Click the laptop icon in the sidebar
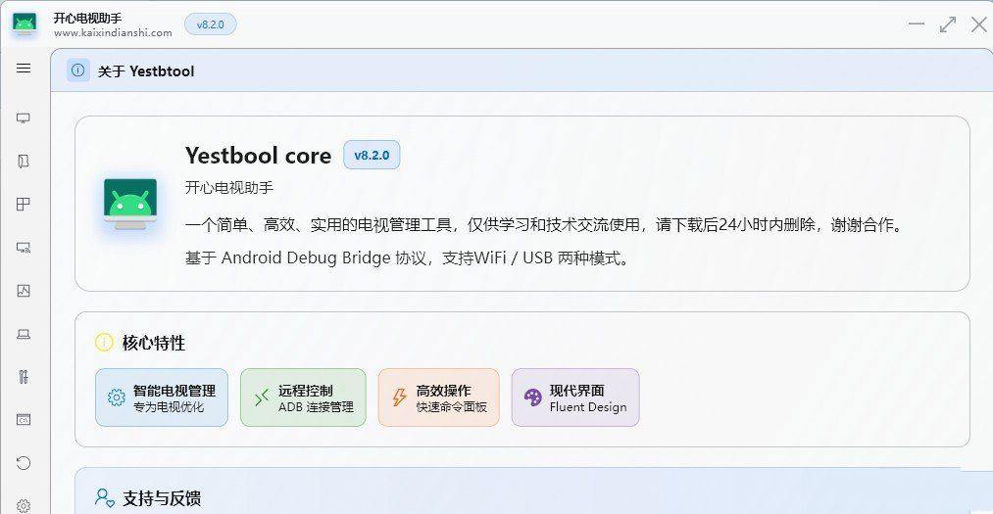This screenshot has width=993, height=514. coord(24,334)
